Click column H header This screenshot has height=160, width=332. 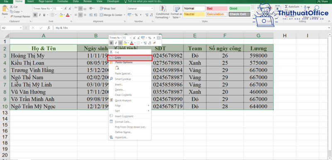coord(285,36)
